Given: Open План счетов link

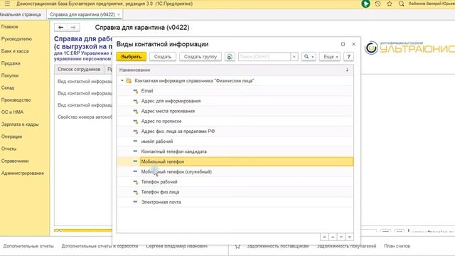Looking at the screenshot, I should [397, 246].
